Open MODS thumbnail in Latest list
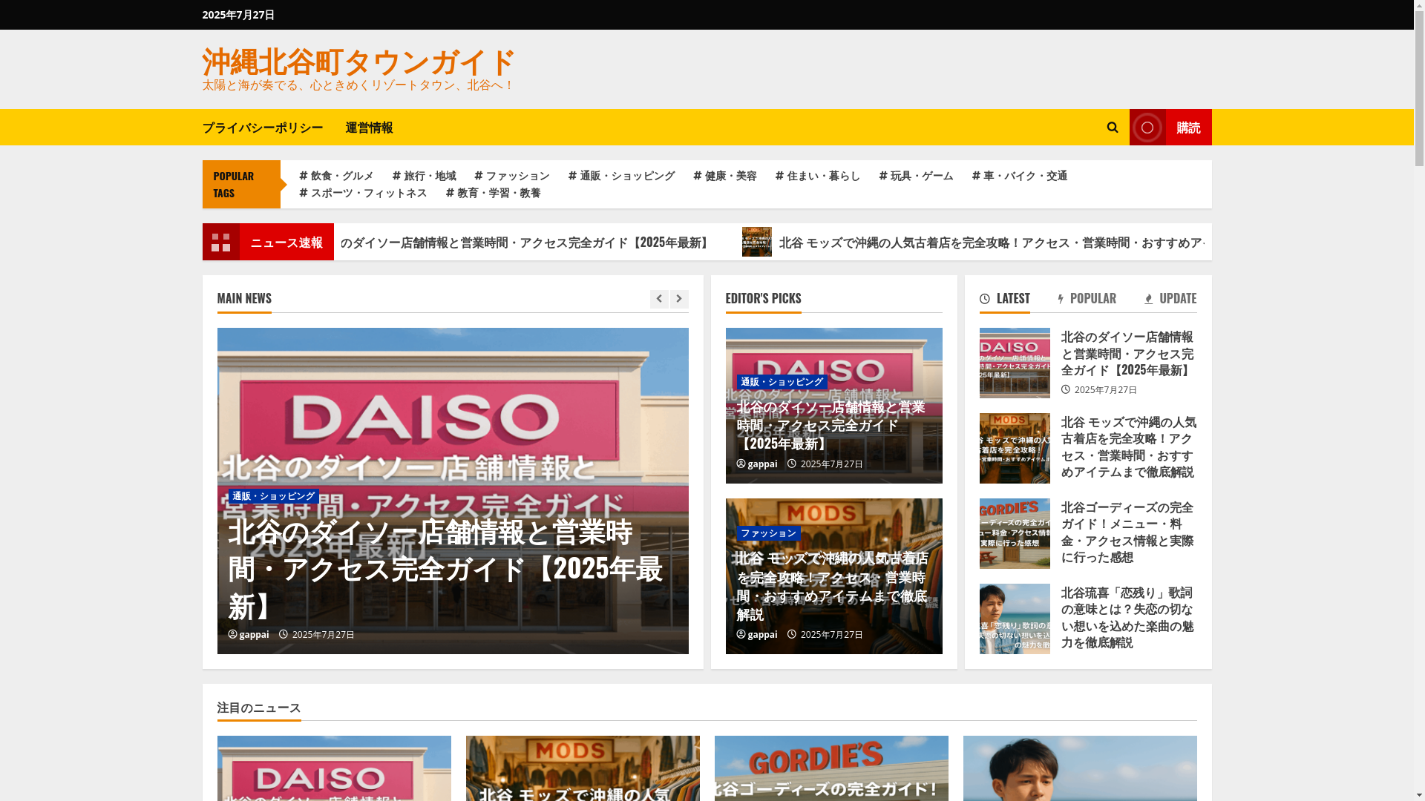1425x801 pixels. coord(1015,448)
